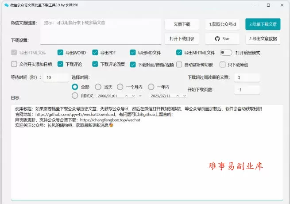Uncheck 导出PDF checkbox
This screenshot has width=290, height=204.
click(95, 53)
